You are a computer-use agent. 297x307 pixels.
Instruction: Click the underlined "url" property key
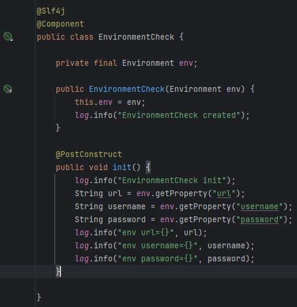click(x=224, y=194)
